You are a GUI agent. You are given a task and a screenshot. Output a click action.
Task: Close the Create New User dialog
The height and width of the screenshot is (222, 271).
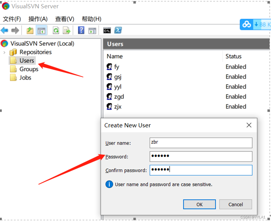pos(249,125)
